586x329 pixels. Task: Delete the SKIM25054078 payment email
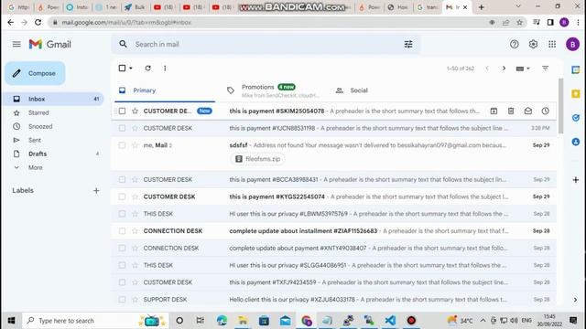coord(511,111)
